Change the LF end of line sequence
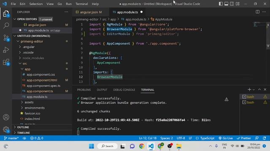Viewport: 270px width, 151px height. click(x=190, y=138)
